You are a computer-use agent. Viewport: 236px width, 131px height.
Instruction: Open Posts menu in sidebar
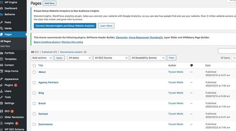tap(8, 22)
